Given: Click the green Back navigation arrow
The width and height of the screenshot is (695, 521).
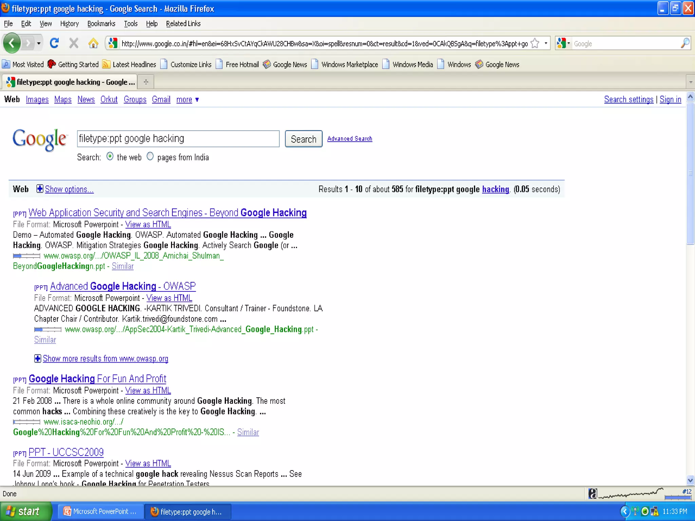Looking at the screenshot, I should [x=12, y=43].
